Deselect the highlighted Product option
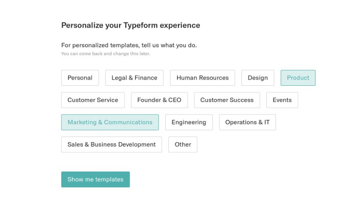This screenshot has width=357, height=221. pos(298,78)
